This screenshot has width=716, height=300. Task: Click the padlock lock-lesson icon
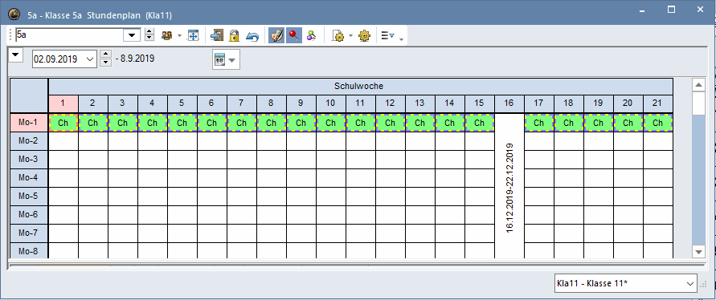tap(235, 36)
